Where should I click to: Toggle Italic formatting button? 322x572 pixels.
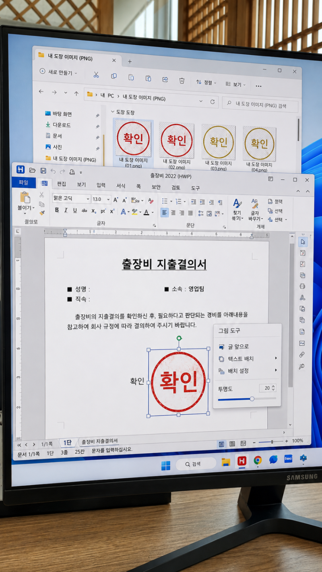point(66,210)
